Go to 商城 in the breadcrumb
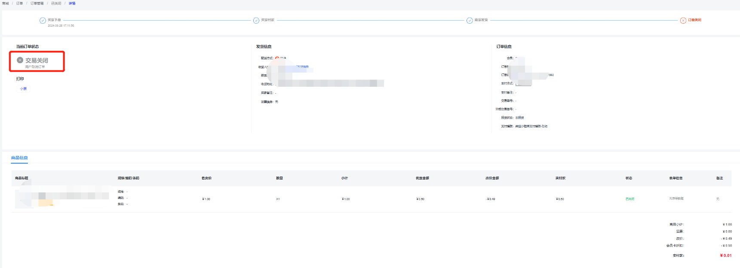 pos(5,3)
